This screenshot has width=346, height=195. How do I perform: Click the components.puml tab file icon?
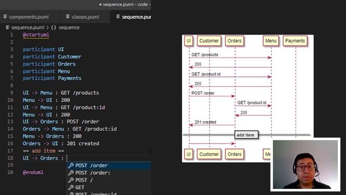5,17
